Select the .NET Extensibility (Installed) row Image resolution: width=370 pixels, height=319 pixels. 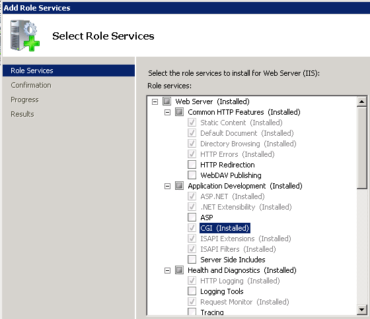[x=246, y=207]
